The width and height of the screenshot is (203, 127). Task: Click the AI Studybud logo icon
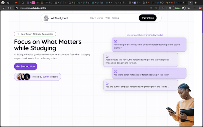[x=46, y=18]
